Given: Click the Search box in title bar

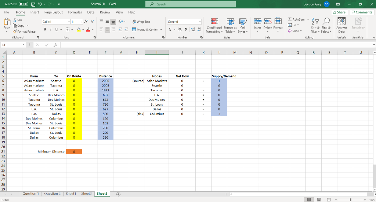Looking at the screenshot, I should pyautogui.click(x=191, y=4).
